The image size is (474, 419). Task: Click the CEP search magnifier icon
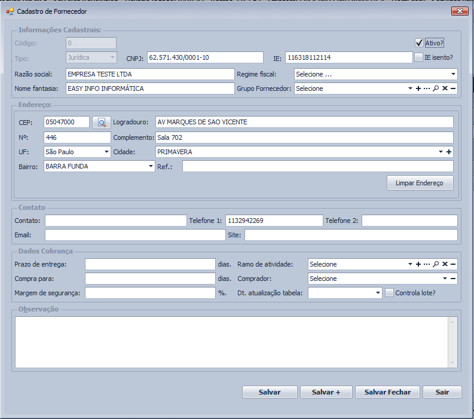coord(102,123)
